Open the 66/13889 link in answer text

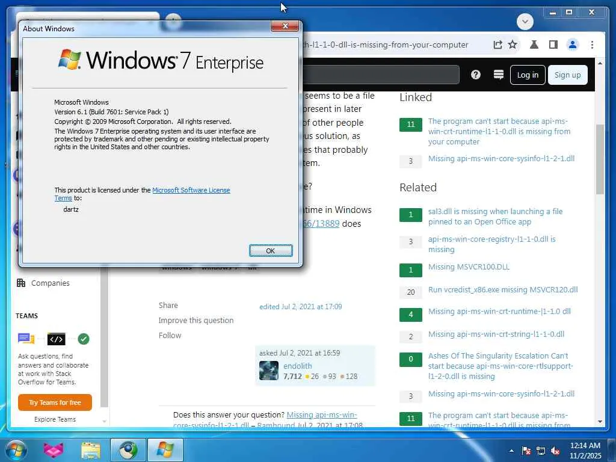(321, 224)
